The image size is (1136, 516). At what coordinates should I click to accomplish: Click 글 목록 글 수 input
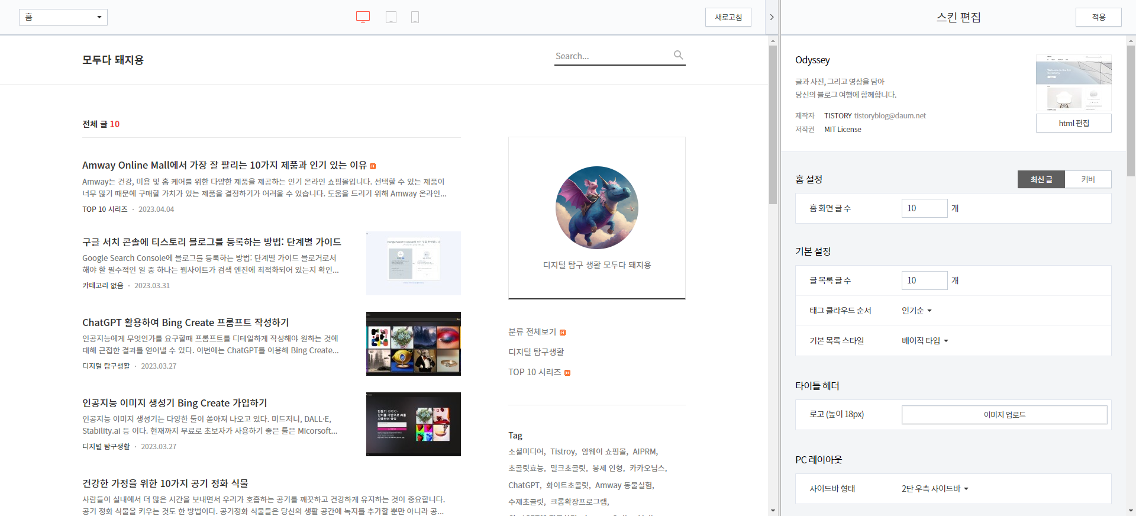[925, 280]
